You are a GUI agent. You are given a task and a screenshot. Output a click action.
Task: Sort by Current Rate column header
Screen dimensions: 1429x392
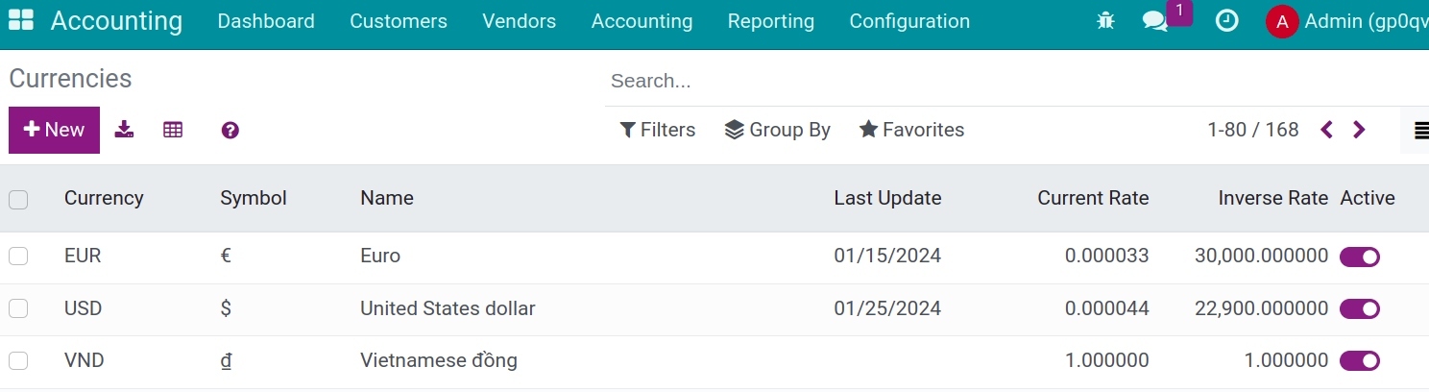pos(1093,198)
